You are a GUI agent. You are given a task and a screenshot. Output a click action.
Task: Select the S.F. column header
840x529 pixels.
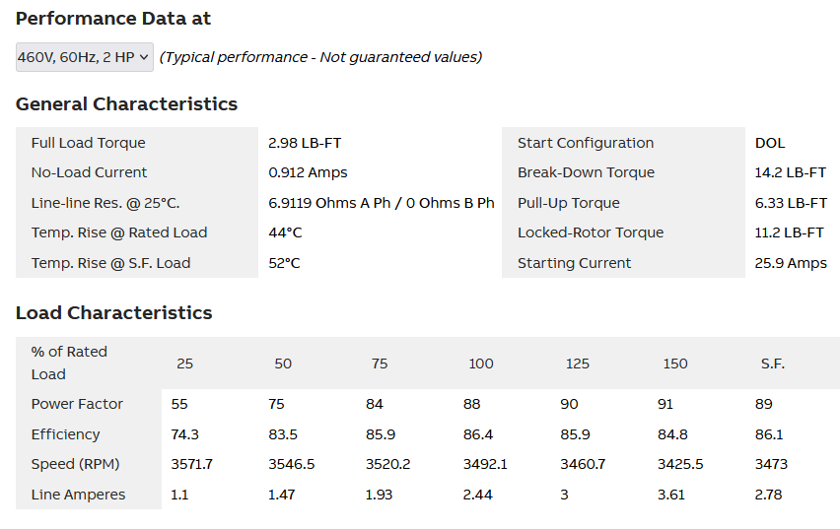(x=773, y=364)
